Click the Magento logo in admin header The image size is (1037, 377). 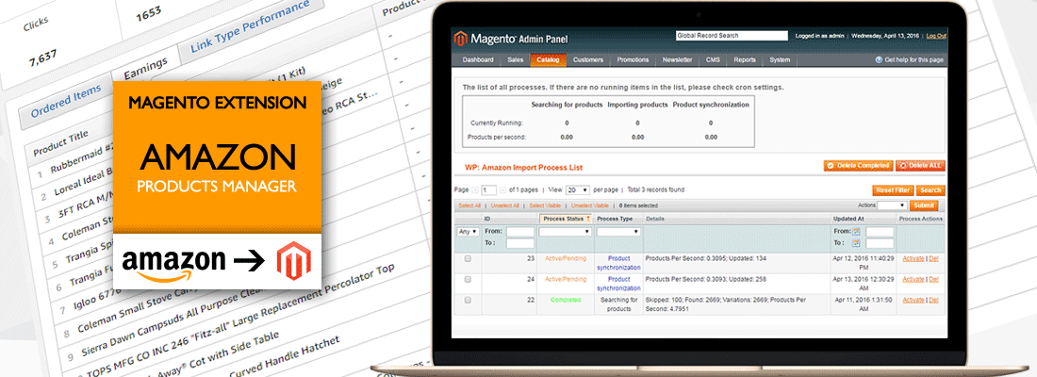coord(511,39)
